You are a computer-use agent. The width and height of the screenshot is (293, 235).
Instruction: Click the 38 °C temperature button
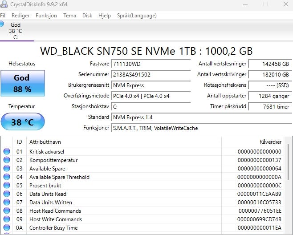pos(23,122)
